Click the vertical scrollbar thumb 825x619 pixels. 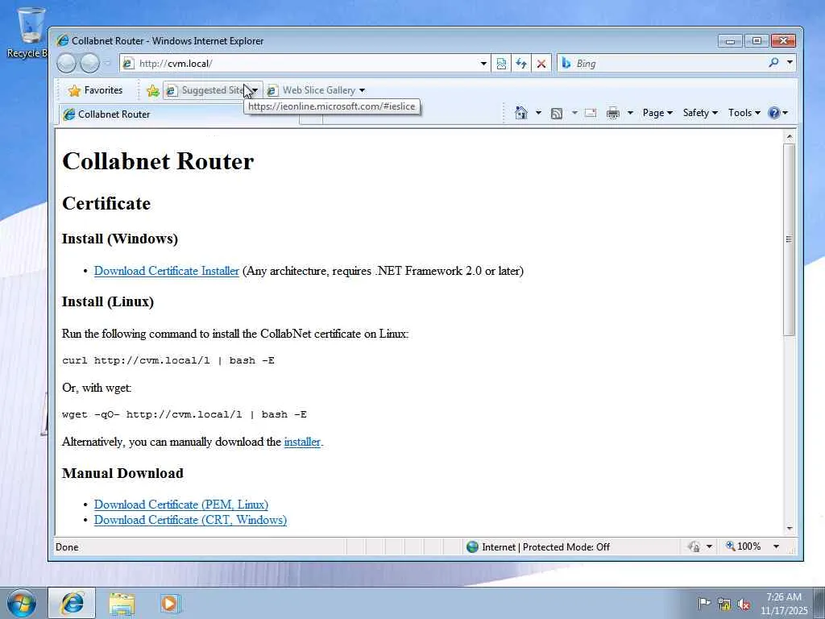[x=789, y=239]
